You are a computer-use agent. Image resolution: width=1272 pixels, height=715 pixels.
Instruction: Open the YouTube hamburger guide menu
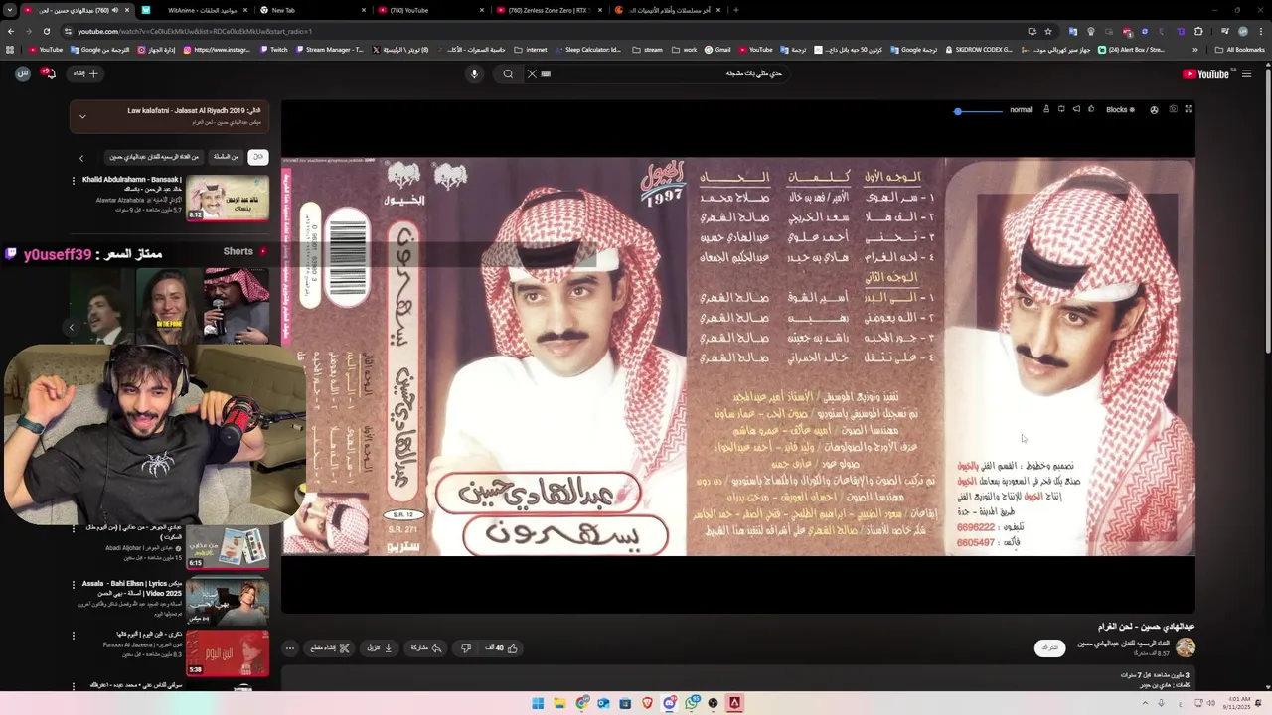(x=1246, y=73)
